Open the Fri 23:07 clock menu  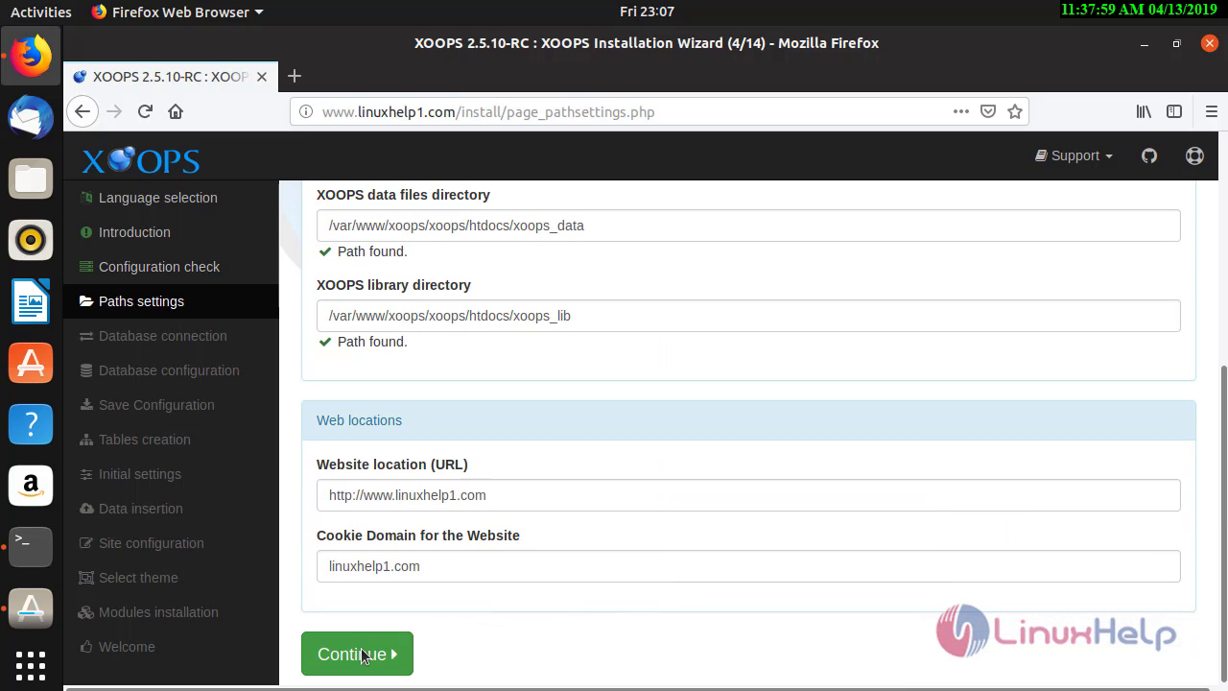647,12
